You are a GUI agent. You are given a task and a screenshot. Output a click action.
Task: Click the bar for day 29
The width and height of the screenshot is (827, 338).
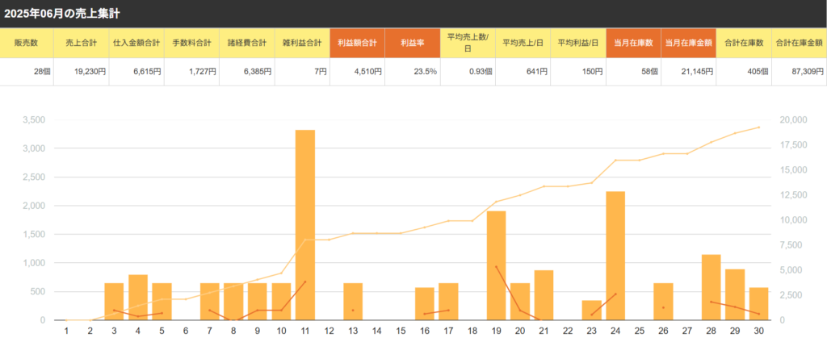(x=735, y=294)
